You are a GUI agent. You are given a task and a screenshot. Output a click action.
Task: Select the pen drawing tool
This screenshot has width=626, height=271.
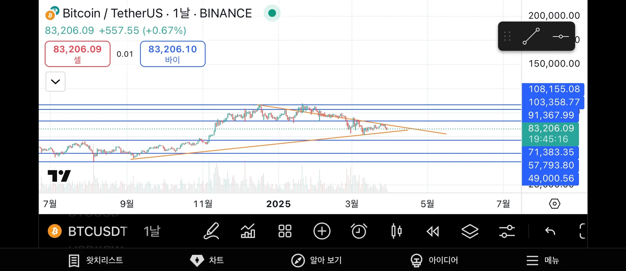211,231
